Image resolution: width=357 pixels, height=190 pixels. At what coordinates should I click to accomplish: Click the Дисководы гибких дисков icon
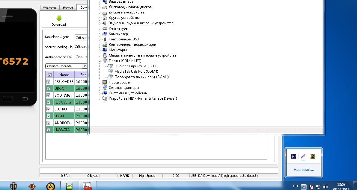pyautogui.click(x=105, y=7)
